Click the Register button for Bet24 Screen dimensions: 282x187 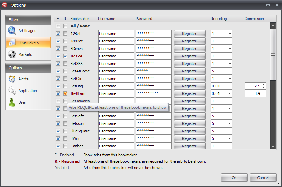pyautogui.click(x=190, y=56)
